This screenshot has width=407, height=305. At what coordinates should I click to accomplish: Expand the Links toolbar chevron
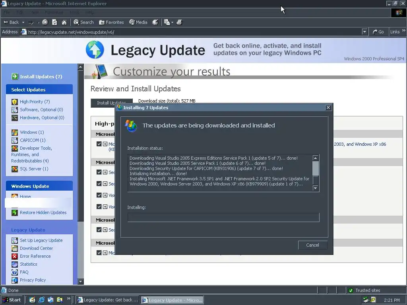tap(404, 31)
